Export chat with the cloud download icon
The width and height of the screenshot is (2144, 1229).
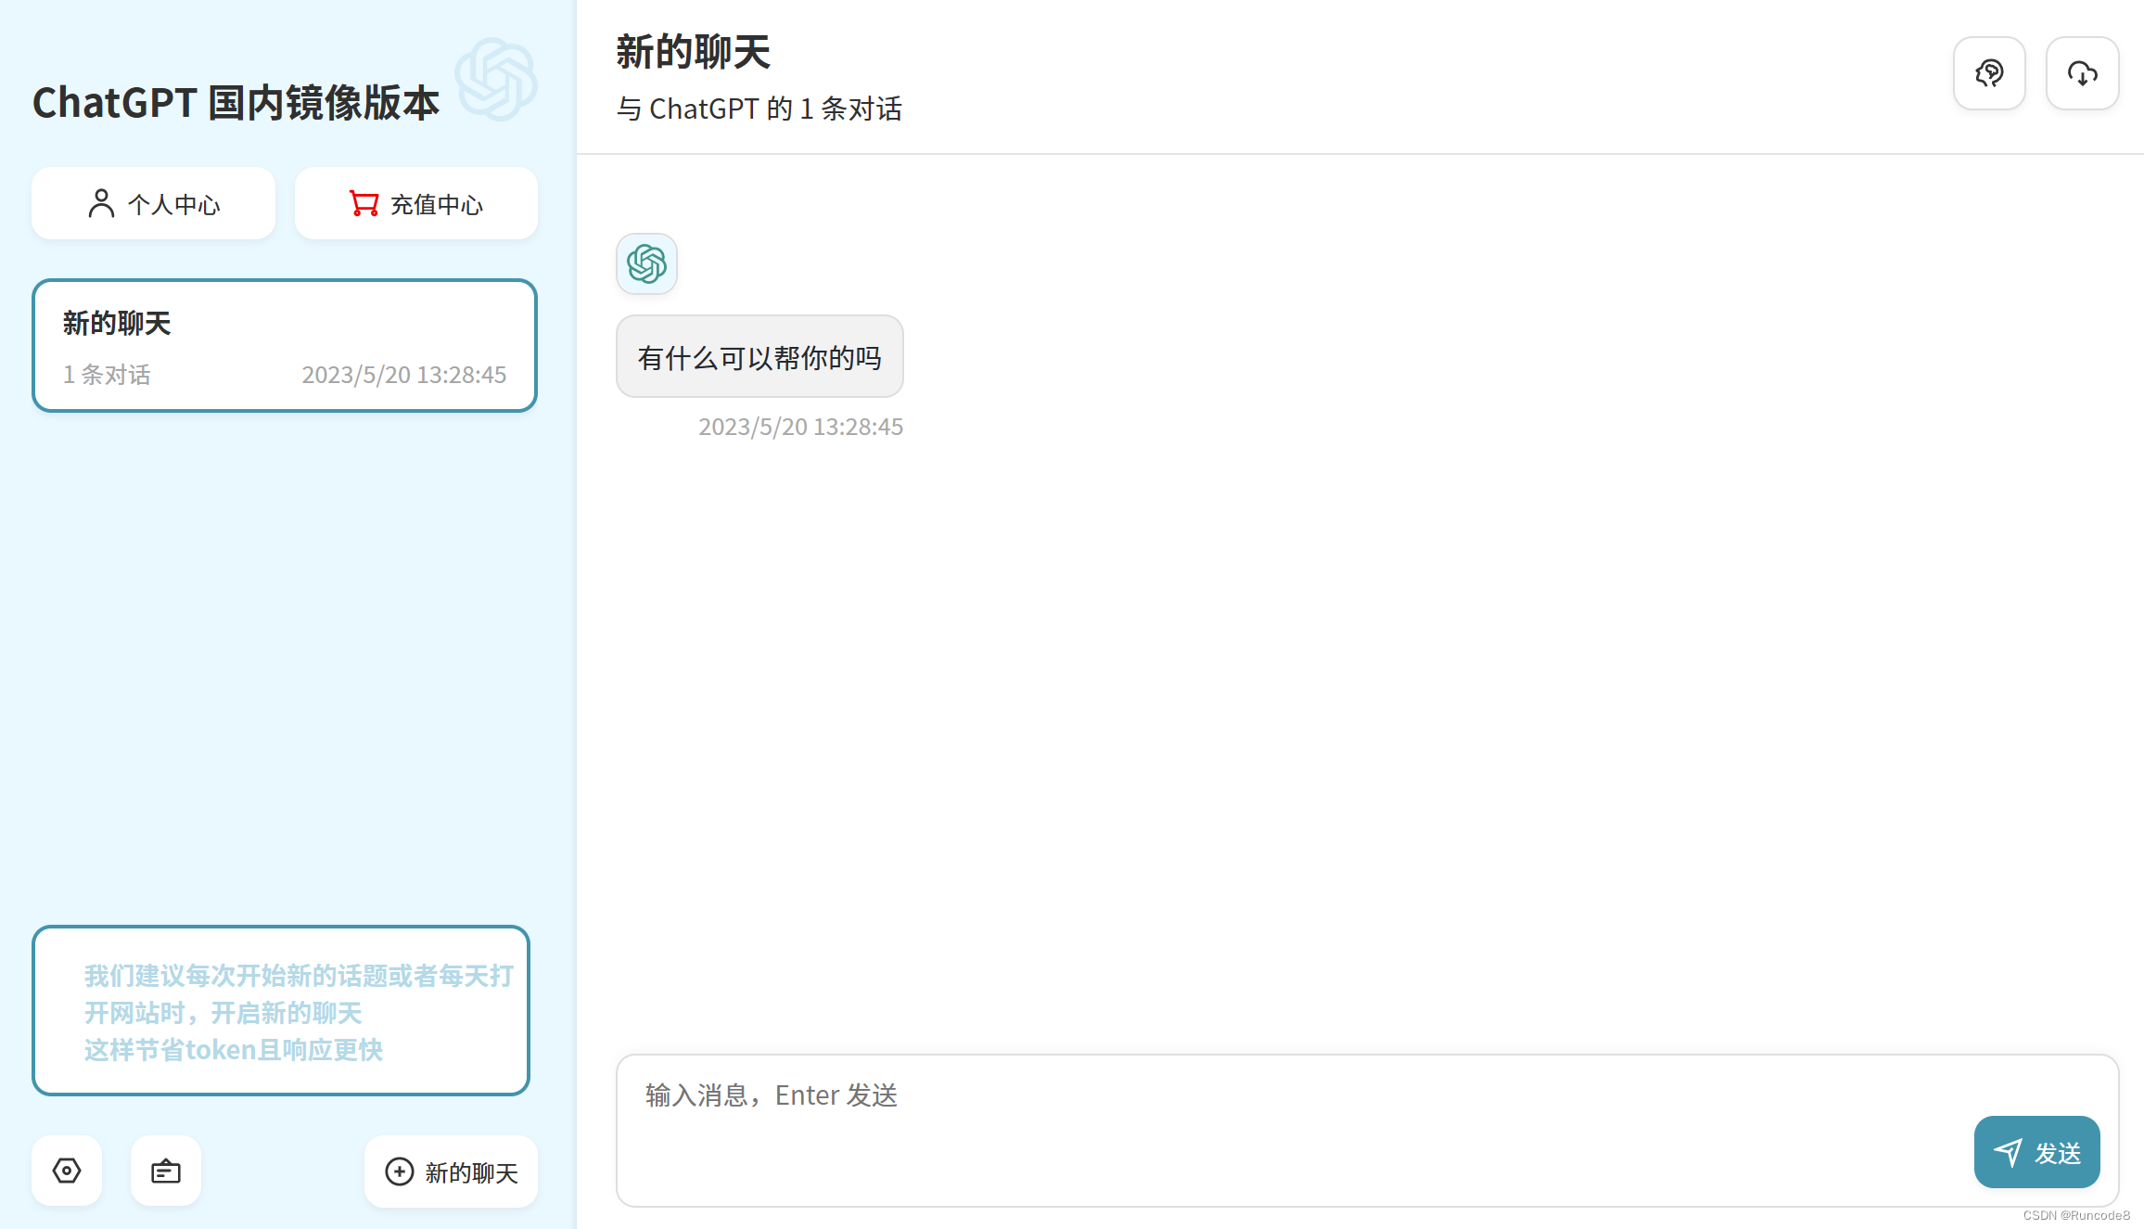(x=2082, y=73)
